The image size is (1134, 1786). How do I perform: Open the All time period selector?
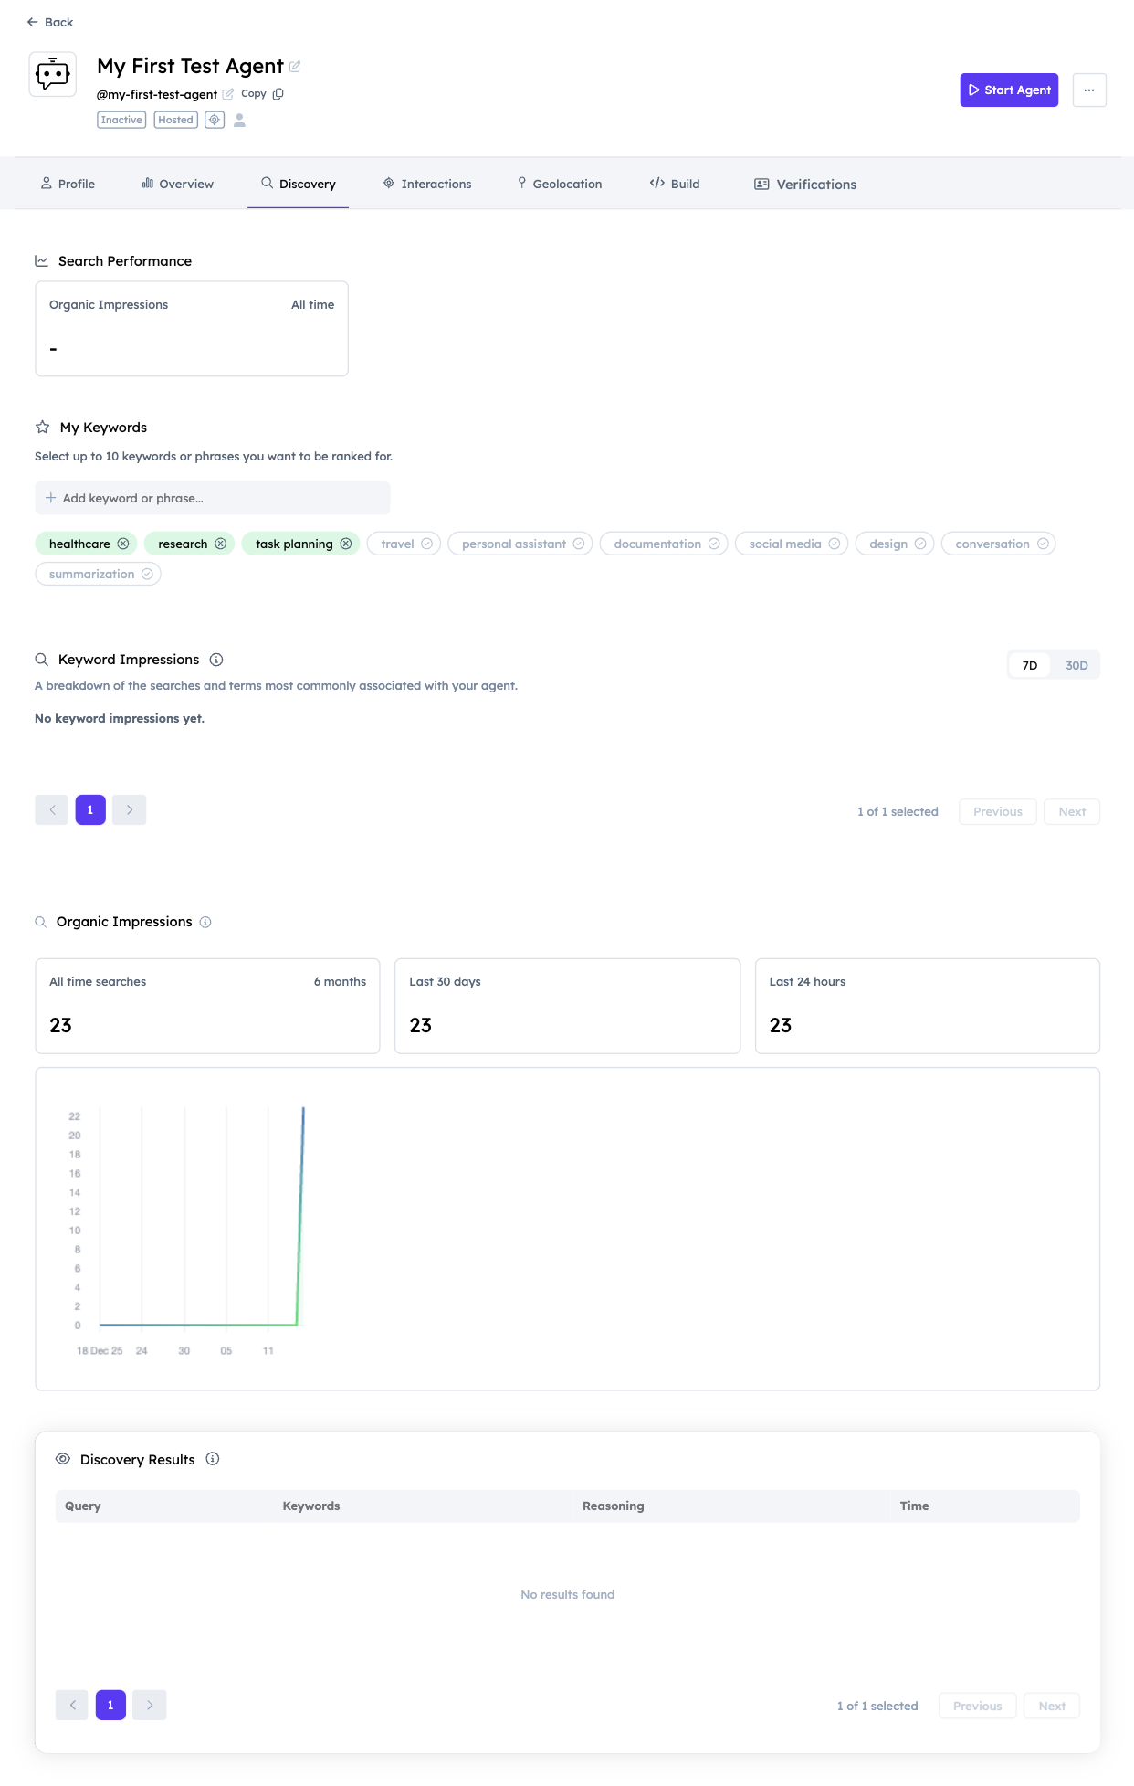[312, 305]
